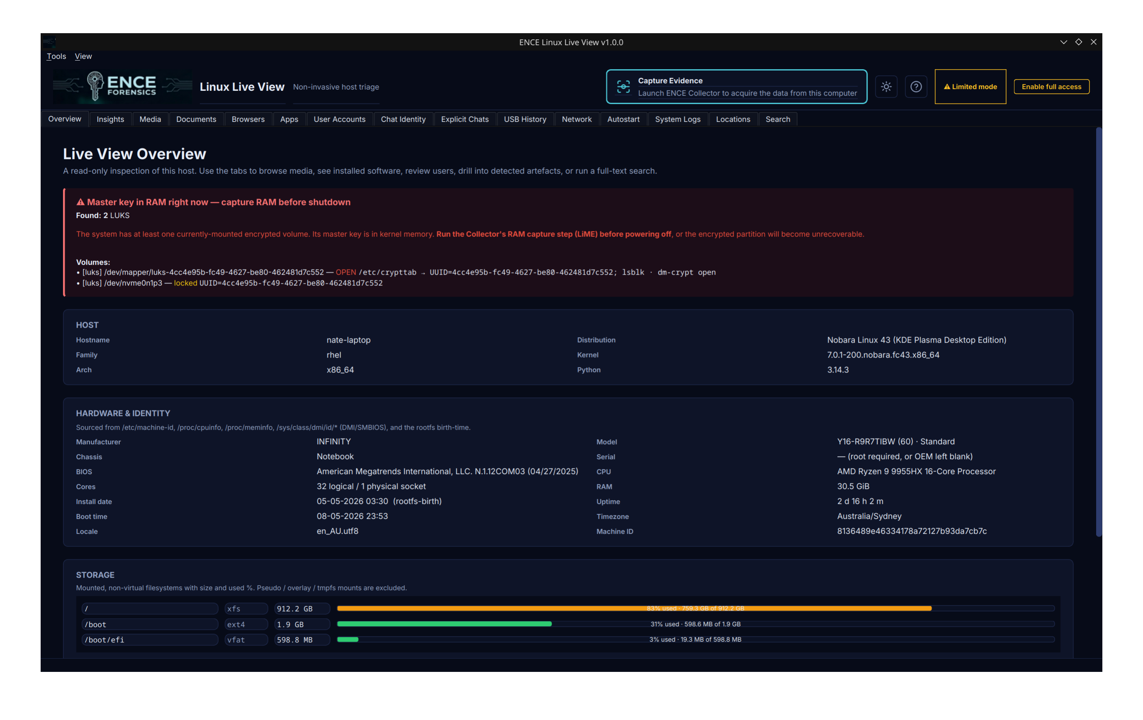Switch to the Insights tab
Viewport: 1143px width, 720px height.
point(111,119)
